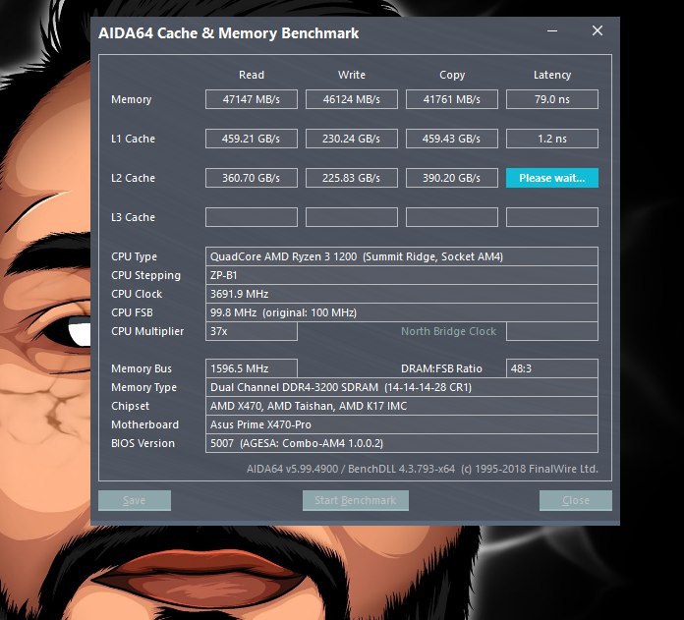The image size is (684, 620).
Task: Click the L2 Cache Copy value 390.20 GB/s
Action: click(451, 178)
